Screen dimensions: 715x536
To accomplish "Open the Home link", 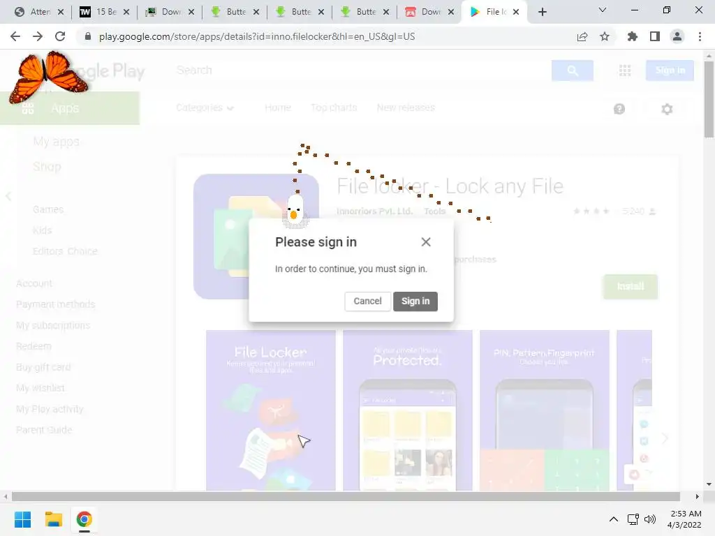I will coord(278,108).
